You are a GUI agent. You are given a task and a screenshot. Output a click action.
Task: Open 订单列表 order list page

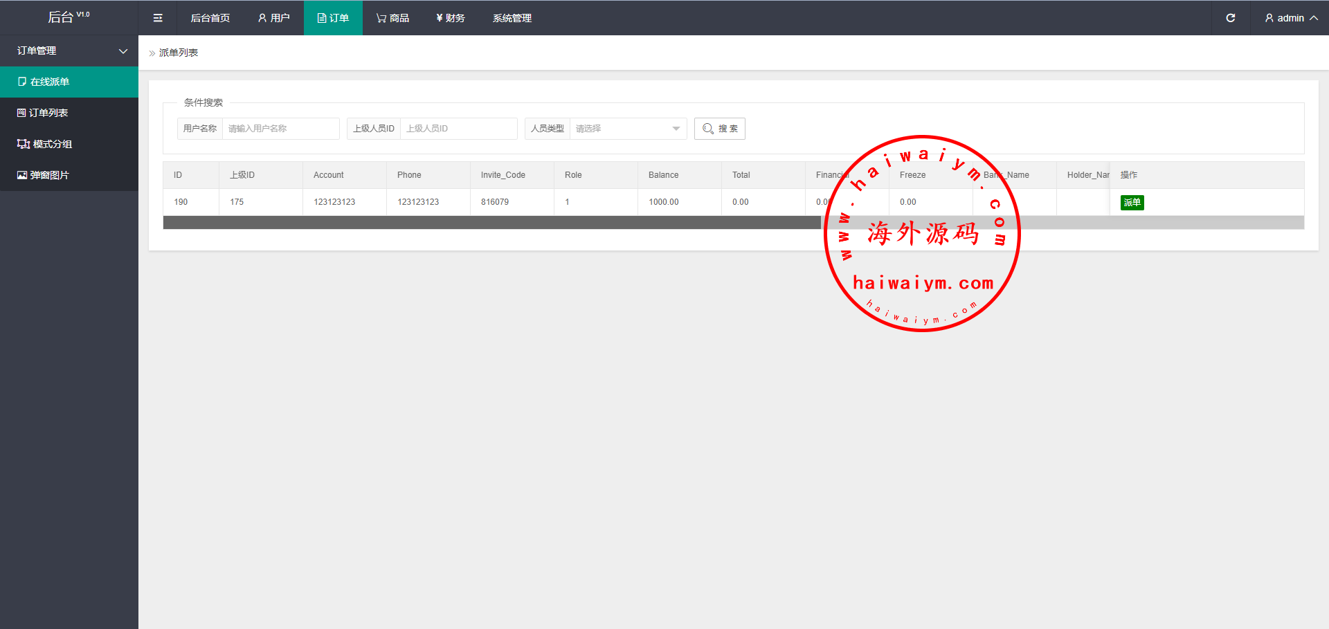[48, 113]
